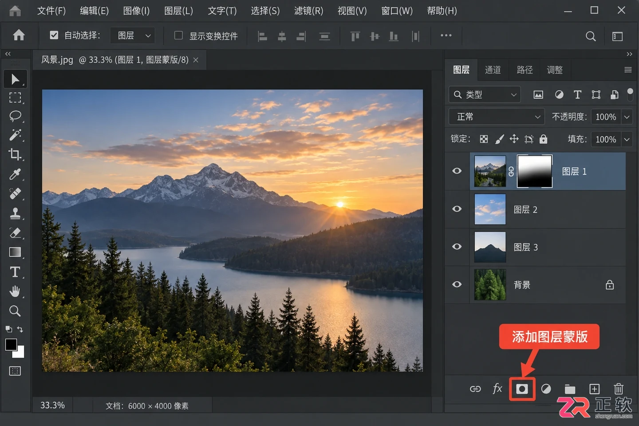Swap foreground and background colors
Viewport: 639px width, 426px height.
coord(20,329)
